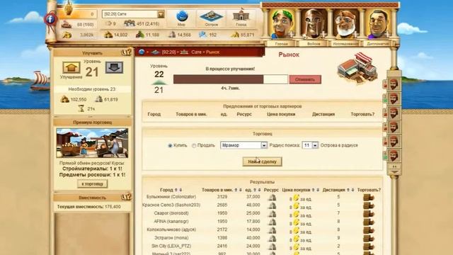Click the upgrade progress bar
This screenshot has width=453, height=255.
[231, 79]
